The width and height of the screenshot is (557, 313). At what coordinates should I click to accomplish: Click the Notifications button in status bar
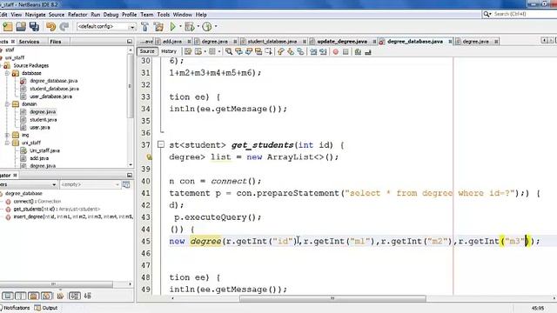pyautogui.click(x=15, y=308)
